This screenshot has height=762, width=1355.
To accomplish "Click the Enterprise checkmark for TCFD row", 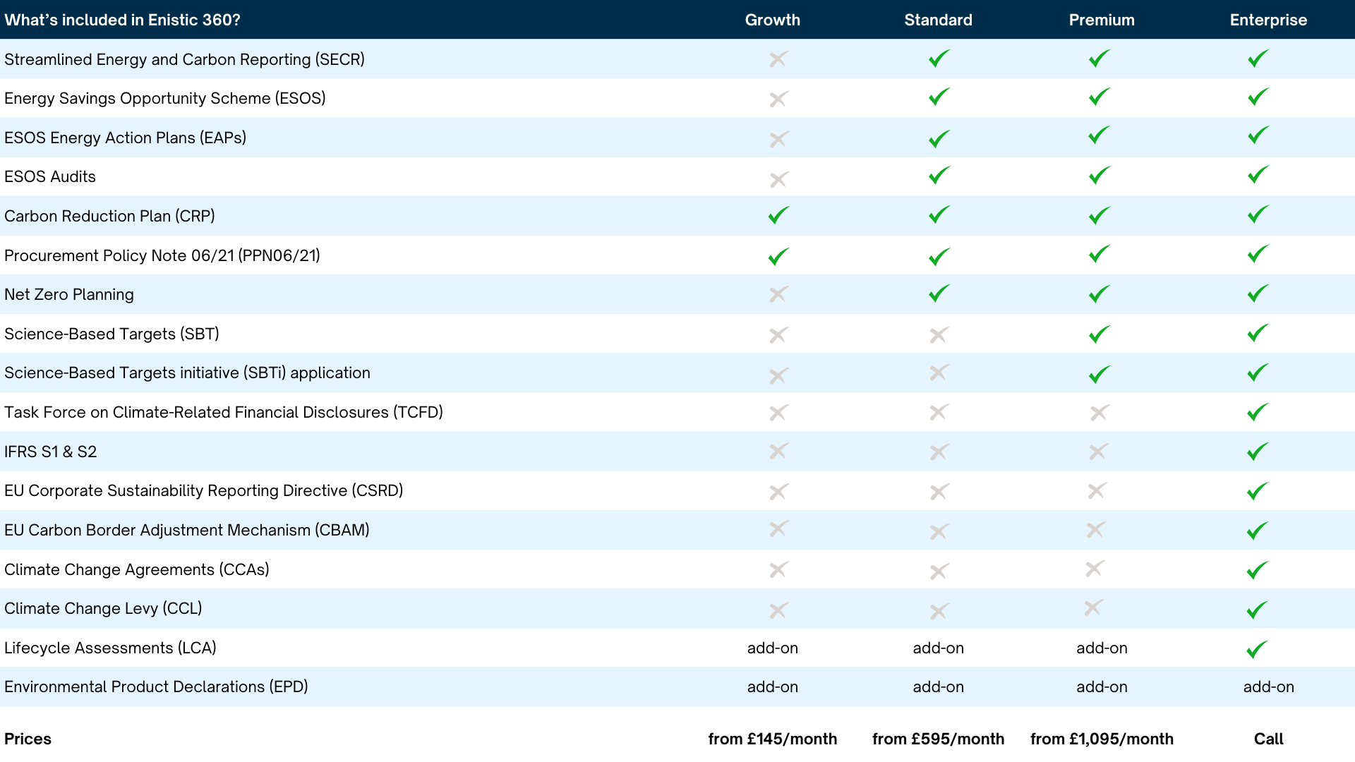I will click(1258, 412).
